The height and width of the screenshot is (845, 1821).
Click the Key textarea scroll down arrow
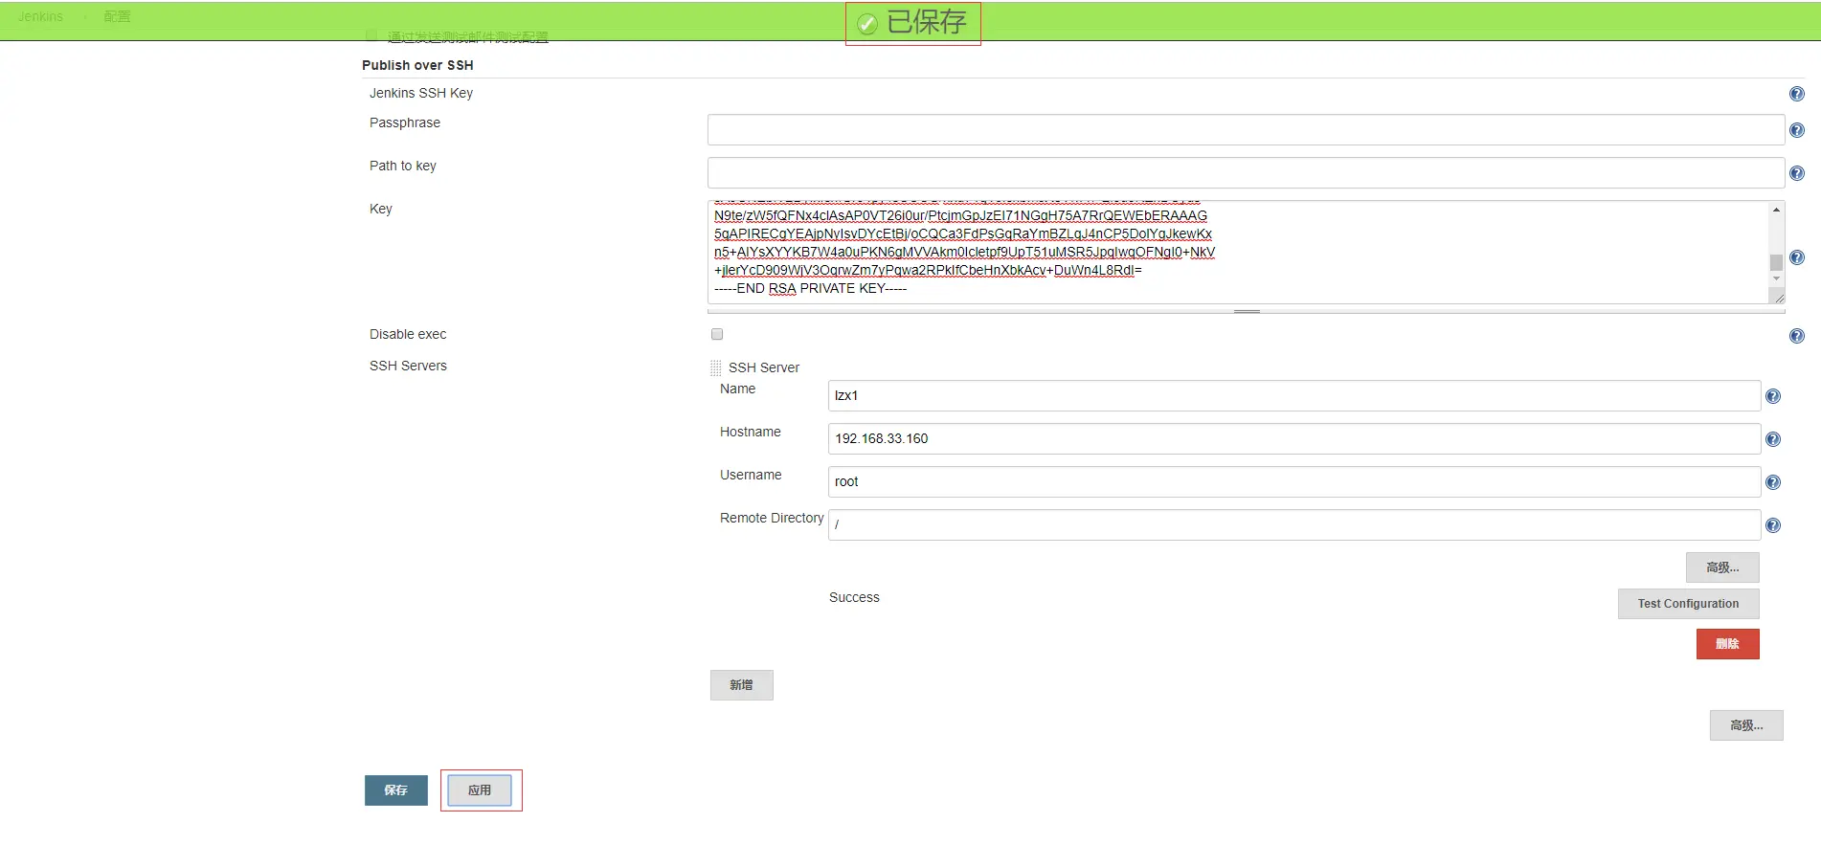click(x=1776, y=278)
